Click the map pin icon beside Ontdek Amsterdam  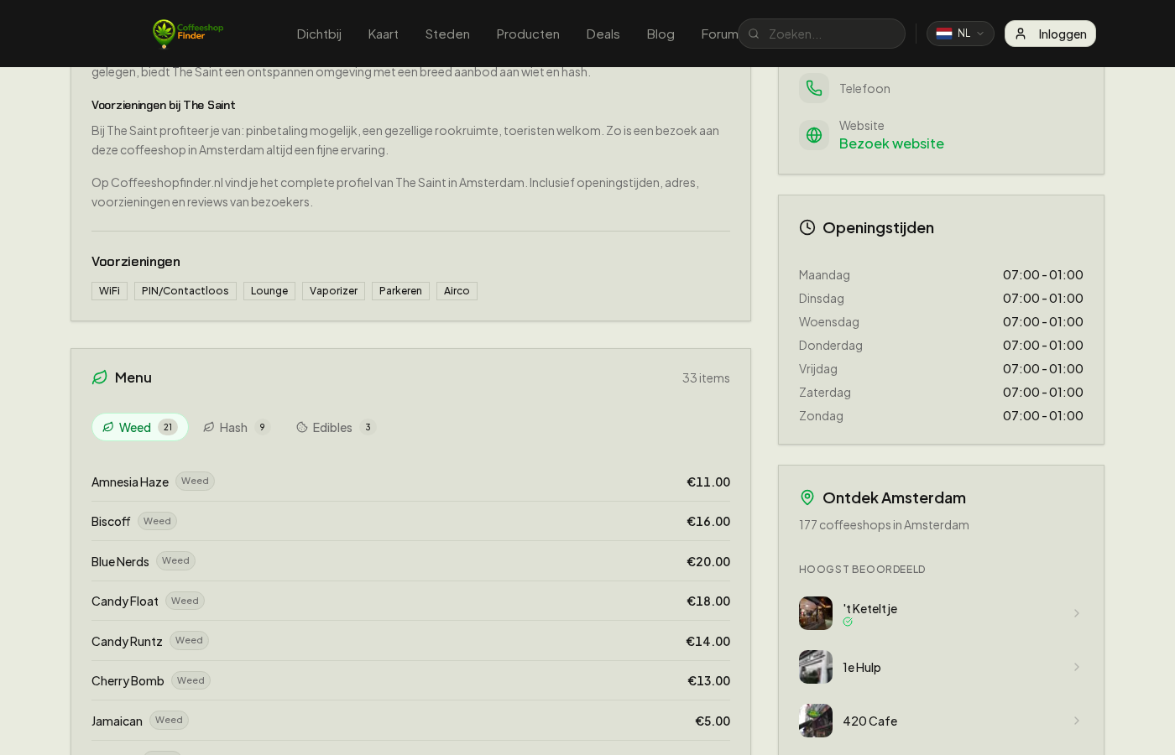pyautogui.click(x=807, y=497)
